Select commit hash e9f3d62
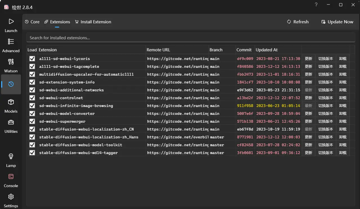 click(245, 90)
